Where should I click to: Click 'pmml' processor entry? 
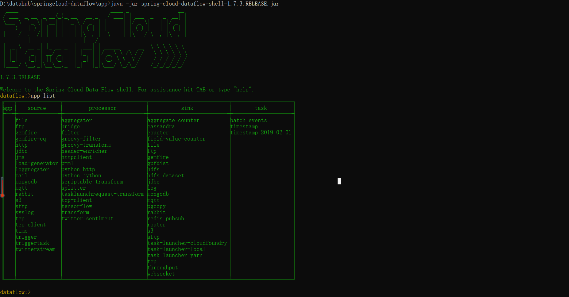point(68,163)
